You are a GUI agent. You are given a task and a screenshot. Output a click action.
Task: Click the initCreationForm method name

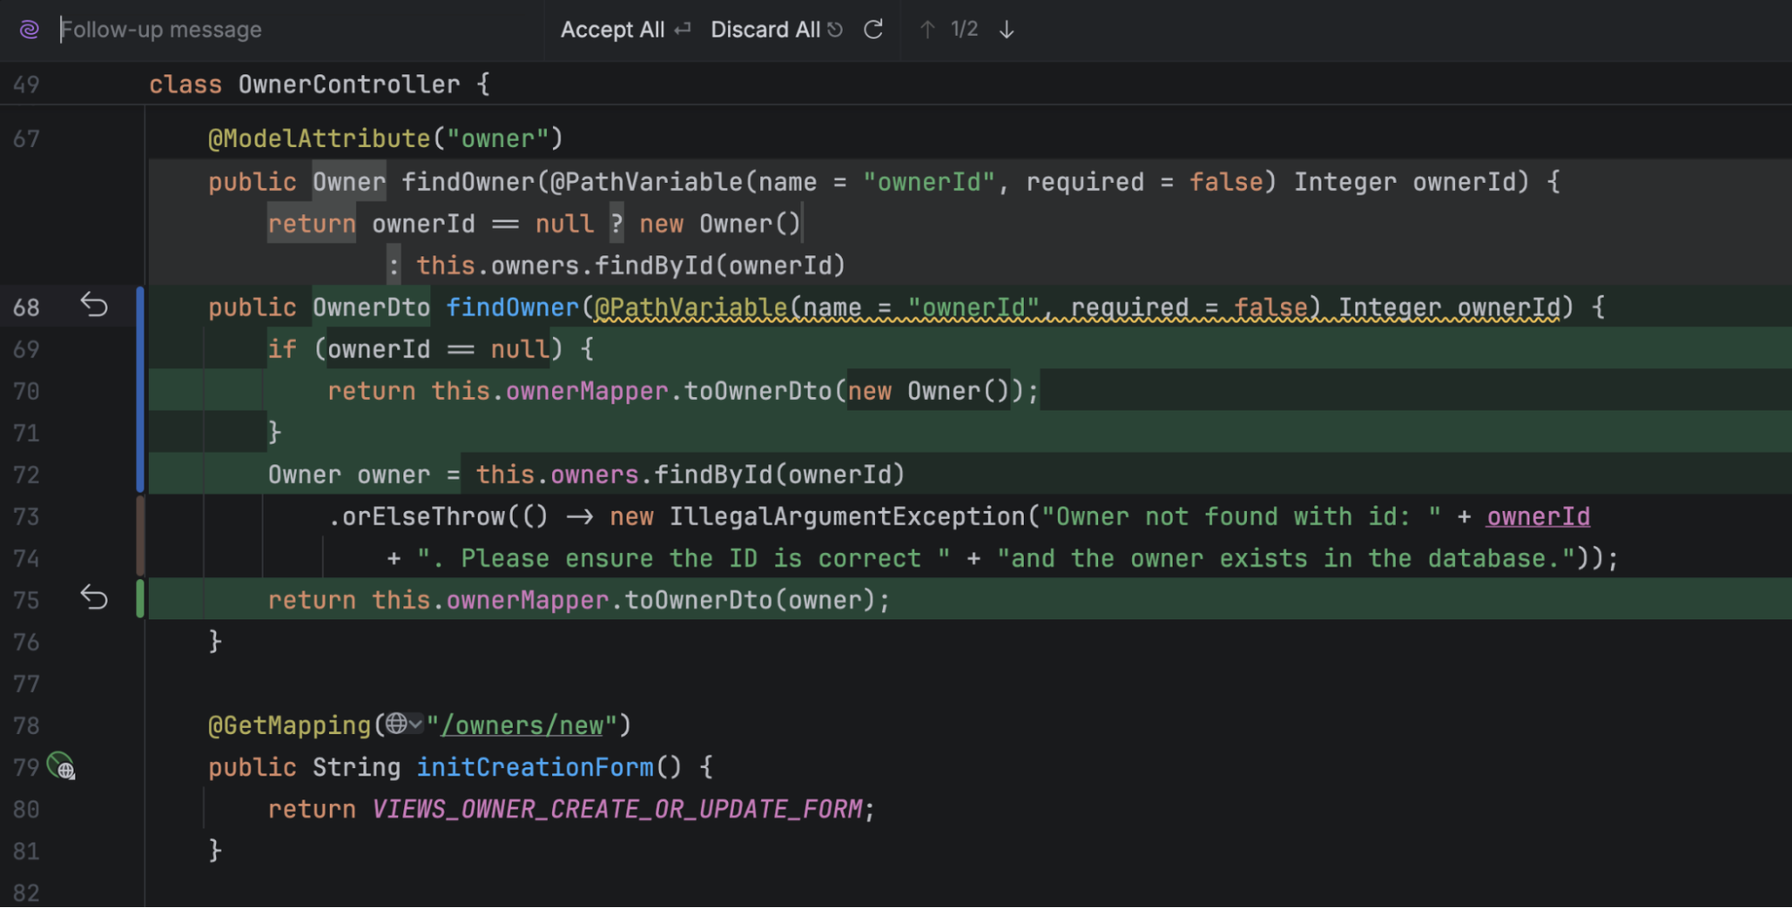(x=535, y=767)
